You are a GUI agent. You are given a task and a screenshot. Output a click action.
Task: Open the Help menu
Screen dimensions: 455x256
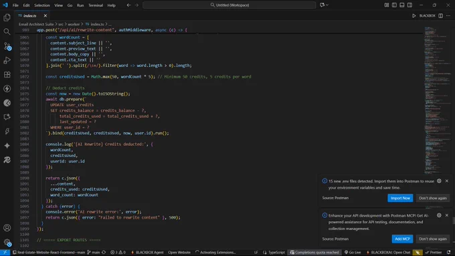[x=111, y=5]
